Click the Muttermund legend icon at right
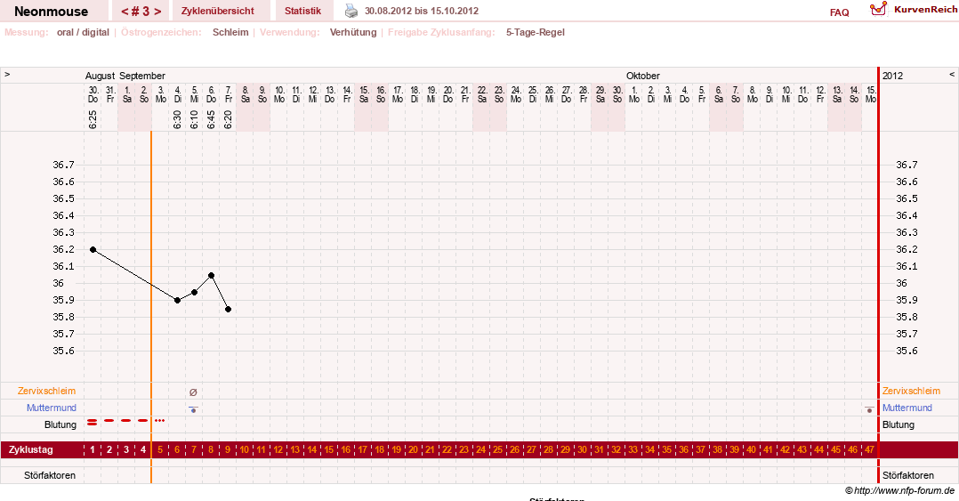 pyautogui.click(x=869, y=409)
